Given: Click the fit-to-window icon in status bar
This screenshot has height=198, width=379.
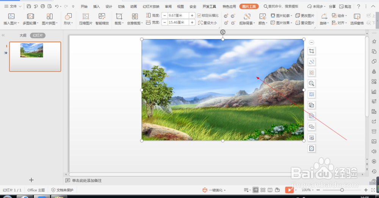Looking at the screenshot, I should point(373,190).
